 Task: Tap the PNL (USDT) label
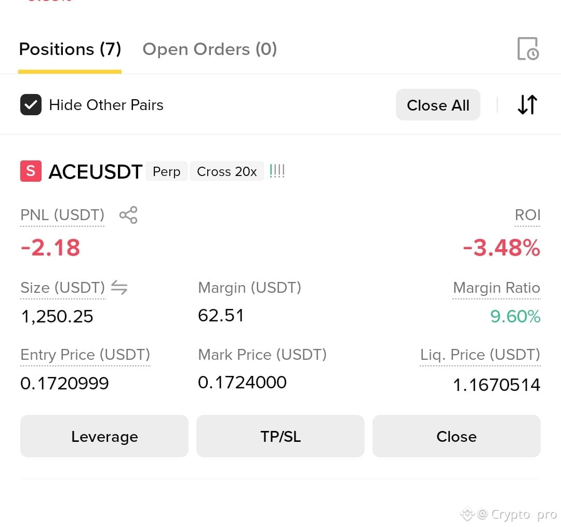[62, 215]
